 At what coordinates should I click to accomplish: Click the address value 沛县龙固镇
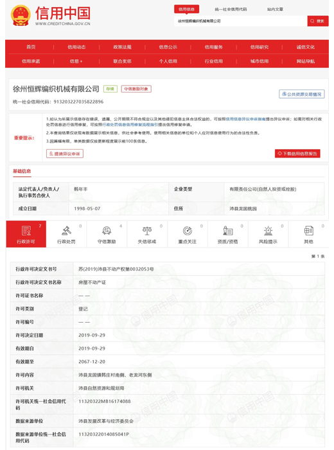click(243, 209)
